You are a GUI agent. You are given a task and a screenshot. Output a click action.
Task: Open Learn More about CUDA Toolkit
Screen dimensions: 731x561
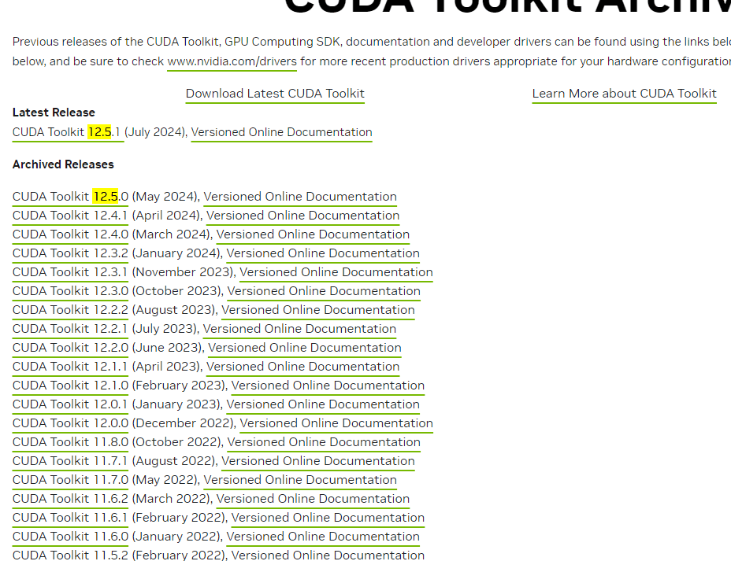pyautogui.click(x=624, y=94)
